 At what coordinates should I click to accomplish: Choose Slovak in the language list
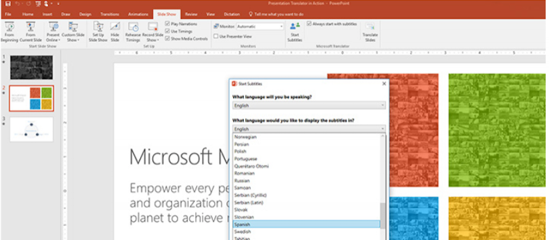point(307,210)
